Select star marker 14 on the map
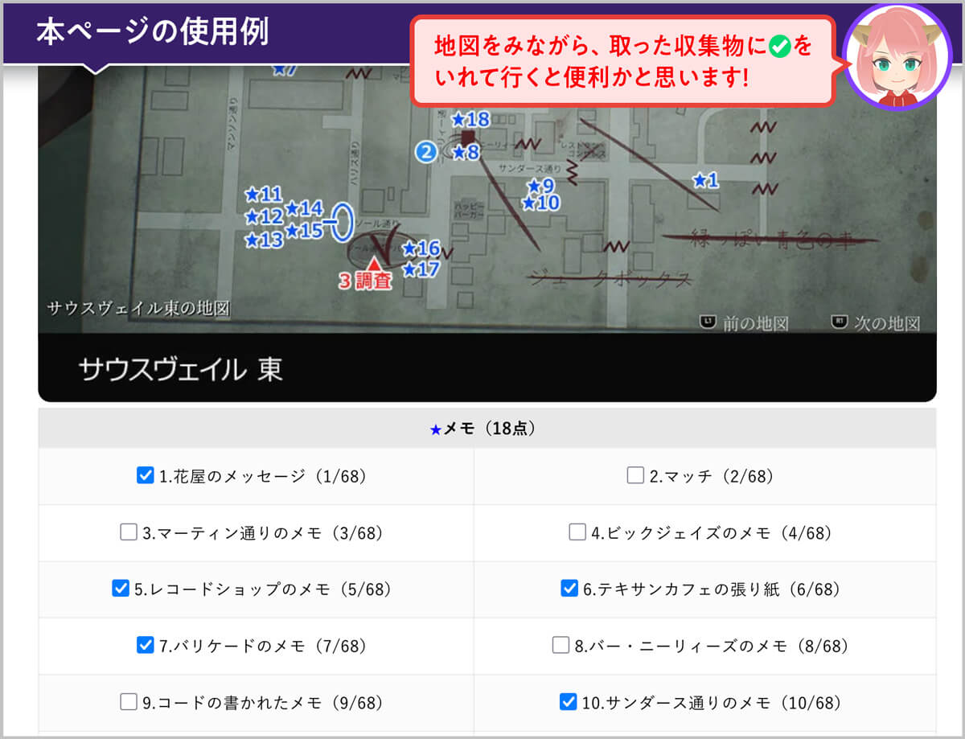This screenshot has height=739, width=965. (x=304, y=208)
